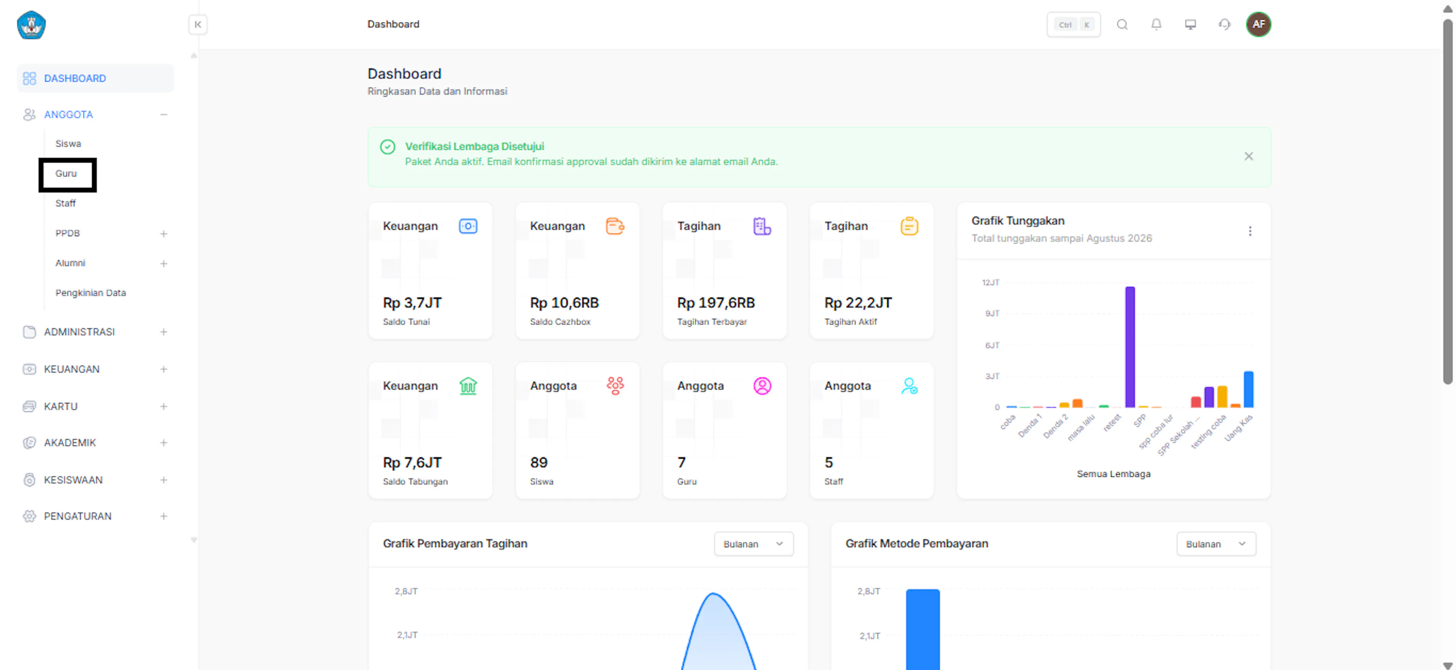Click the Saldo Tunai cash icon

coord(468,226)
